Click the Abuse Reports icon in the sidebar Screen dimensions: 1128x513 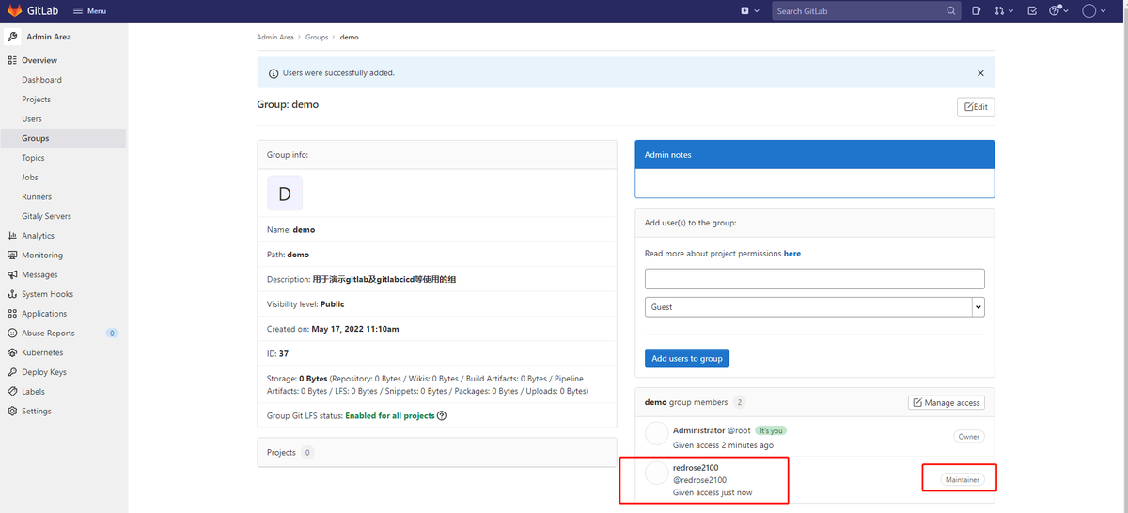[12, 334]
